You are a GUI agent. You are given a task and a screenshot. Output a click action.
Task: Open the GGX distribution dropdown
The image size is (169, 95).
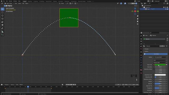click(x=159, y=60)
